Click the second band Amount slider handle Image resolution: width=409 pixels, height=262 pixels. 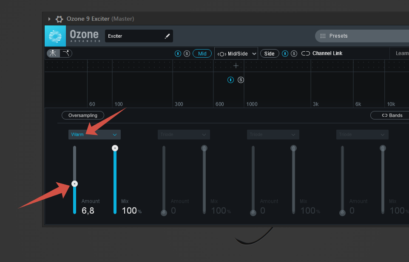click(x=164, y=213)
